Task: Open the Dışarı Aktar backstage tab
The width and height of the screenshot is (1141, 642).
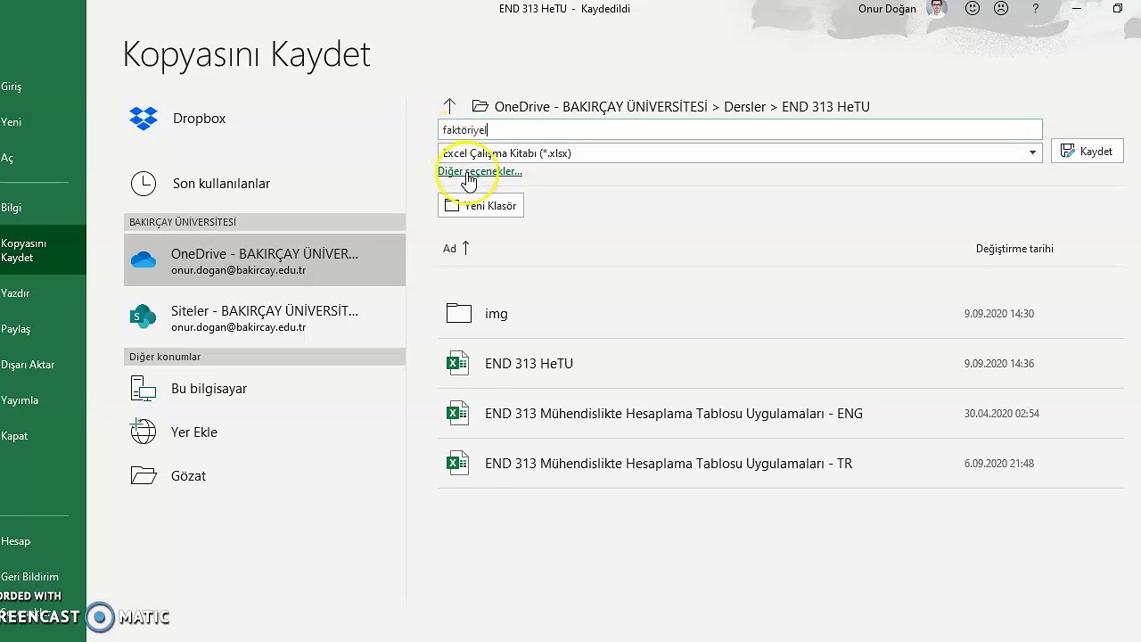Action: click(x=28, y=365)
